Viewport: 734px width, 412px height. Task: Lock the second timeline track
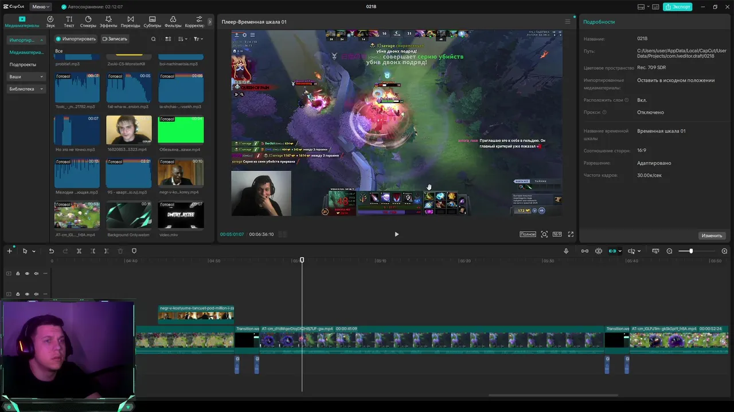18,294
